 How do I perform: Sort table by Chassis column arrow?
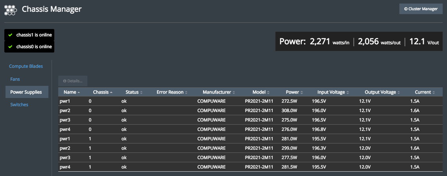coord(111,93)
